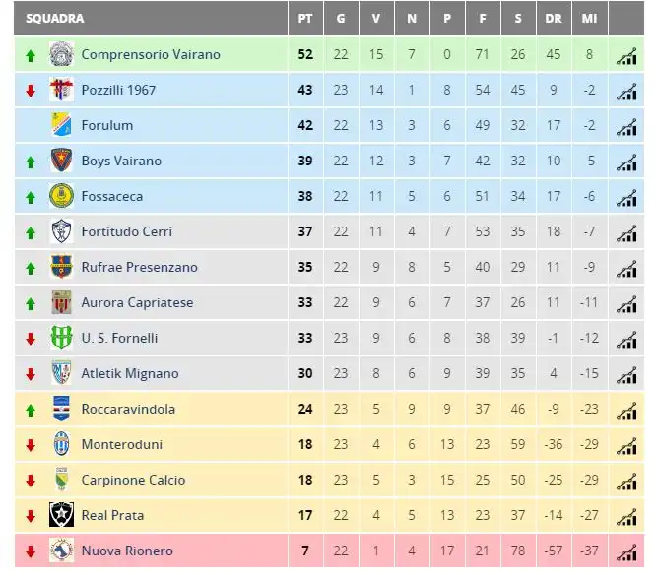
Task: Click green up arrow beside Fortitudo Cerri
Action: click(31, 232)
